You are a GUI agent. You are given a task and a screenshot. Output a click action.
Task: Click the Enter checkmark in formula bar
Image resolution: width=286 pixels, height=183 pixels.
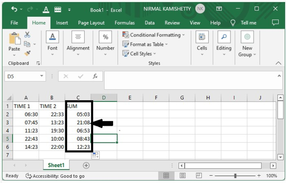pyautogui.click(x=80, y=76)
